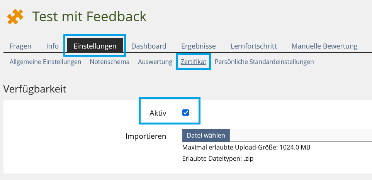The height and width of the screenshot is (180, 372).
Task: Uncheck the Aktiv checkbox
Action: tap(185, 113)
